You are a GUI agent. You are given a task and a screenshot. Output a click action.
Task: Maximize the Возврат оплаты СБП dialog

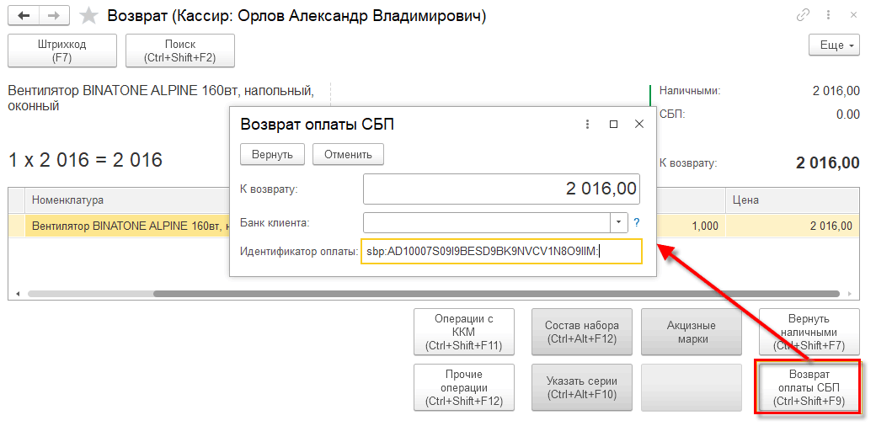click(614, 125)
